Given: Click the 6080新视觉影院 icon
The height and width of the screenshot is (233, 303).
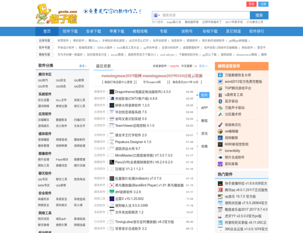Looking at the screenshot, I should pos(220,144).
